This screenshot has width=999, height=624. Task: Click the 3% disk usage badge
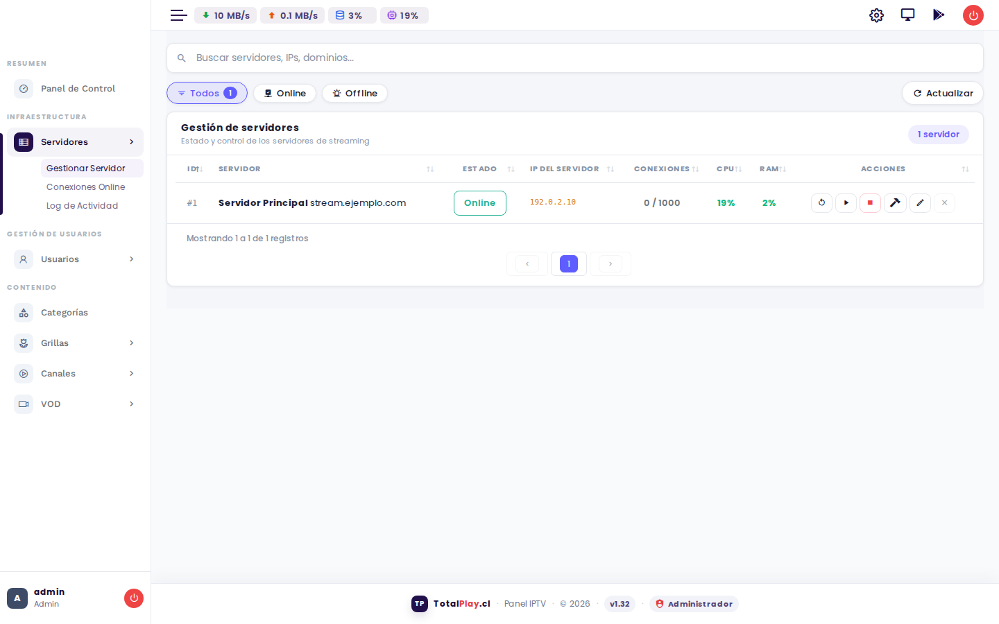point(352,15)
